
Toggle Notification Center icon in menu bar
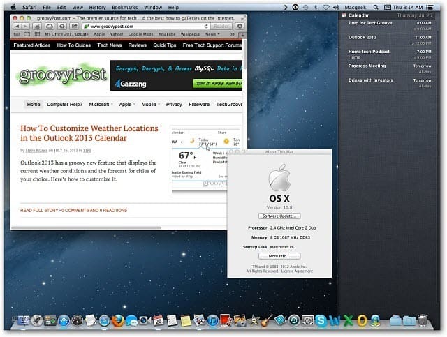click(430, 8)
